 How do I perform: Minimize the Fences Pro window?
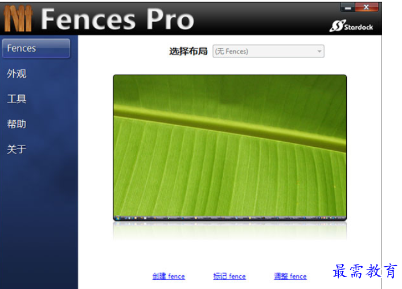pyautogui.click(x=348, y=8)
